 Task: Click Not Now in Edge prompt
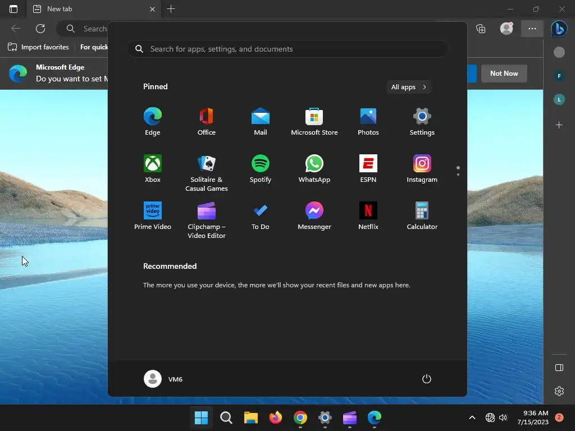504,74
